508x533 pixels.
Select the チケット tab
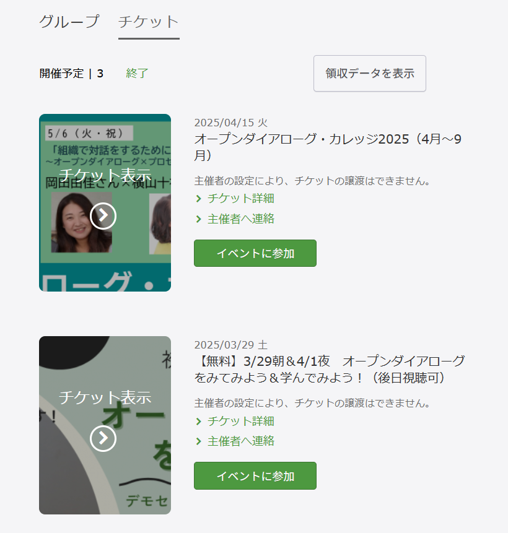(149, 22)
